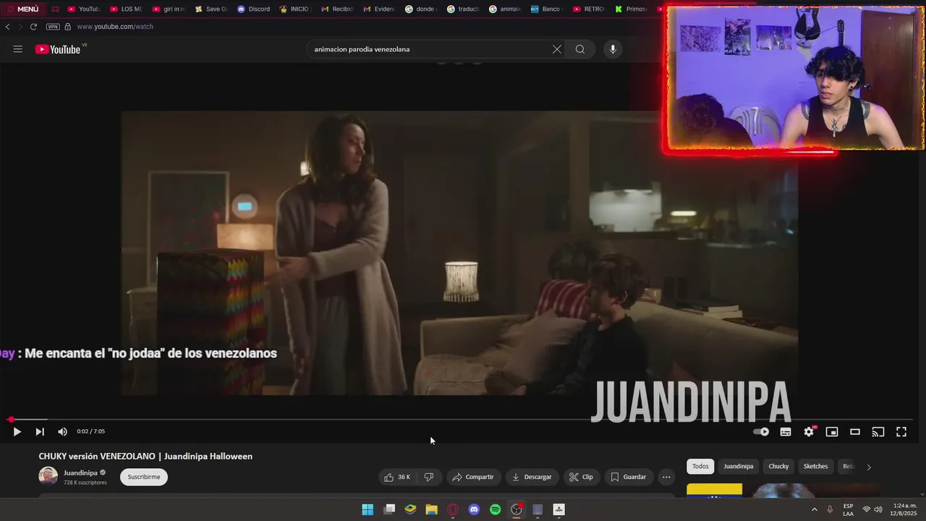Screen dimensions: 926x521
Task: Switch to the Banco browser tab
Action: 547,9
